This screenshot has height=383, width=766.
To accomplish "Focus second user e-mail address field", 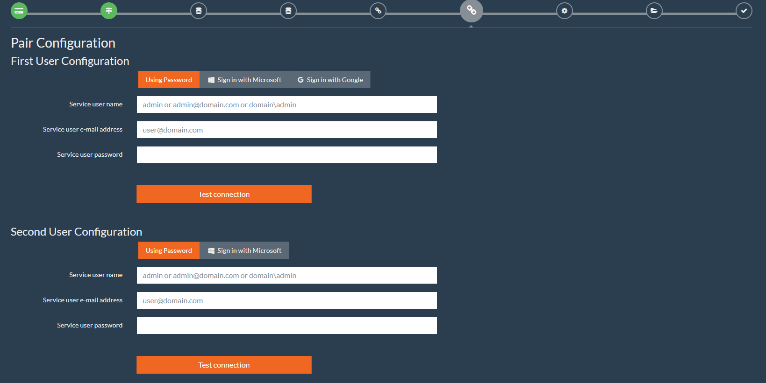I will point(287,300).
